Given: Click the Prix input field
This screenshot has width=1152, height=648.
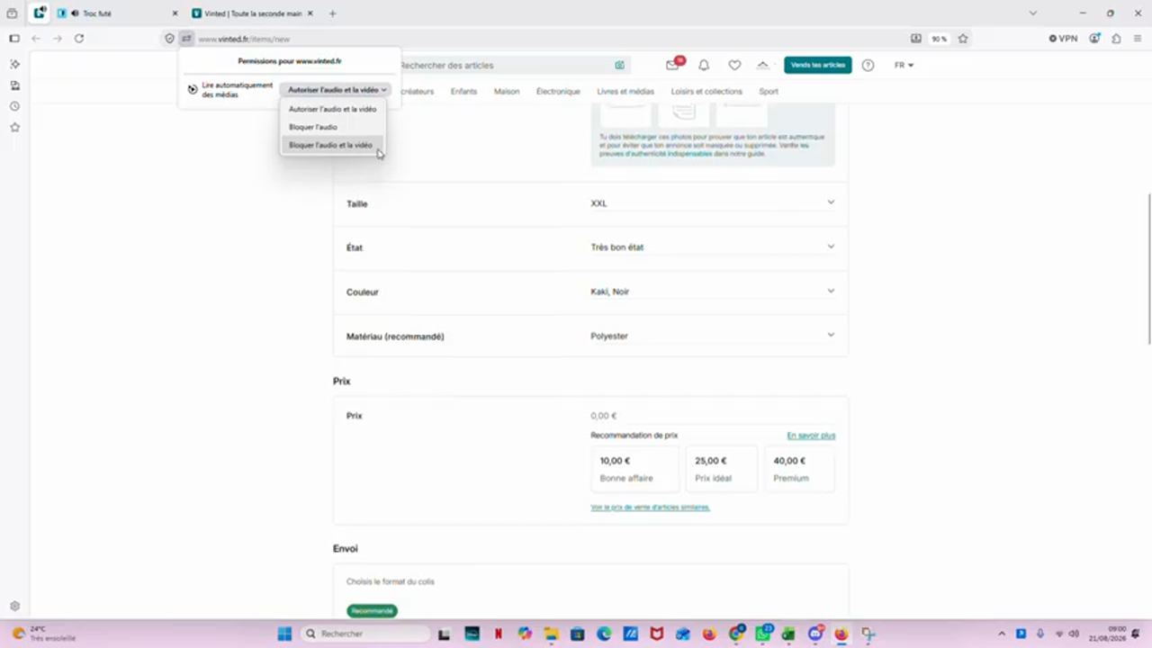Looking at the screenshot, I should click(712, 416).
